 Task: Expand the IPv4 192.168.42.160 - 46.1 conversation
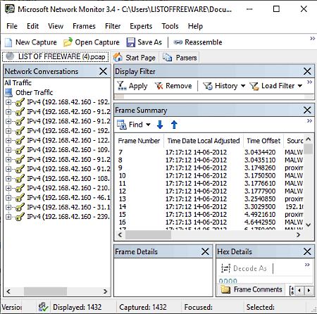[8, 198]
